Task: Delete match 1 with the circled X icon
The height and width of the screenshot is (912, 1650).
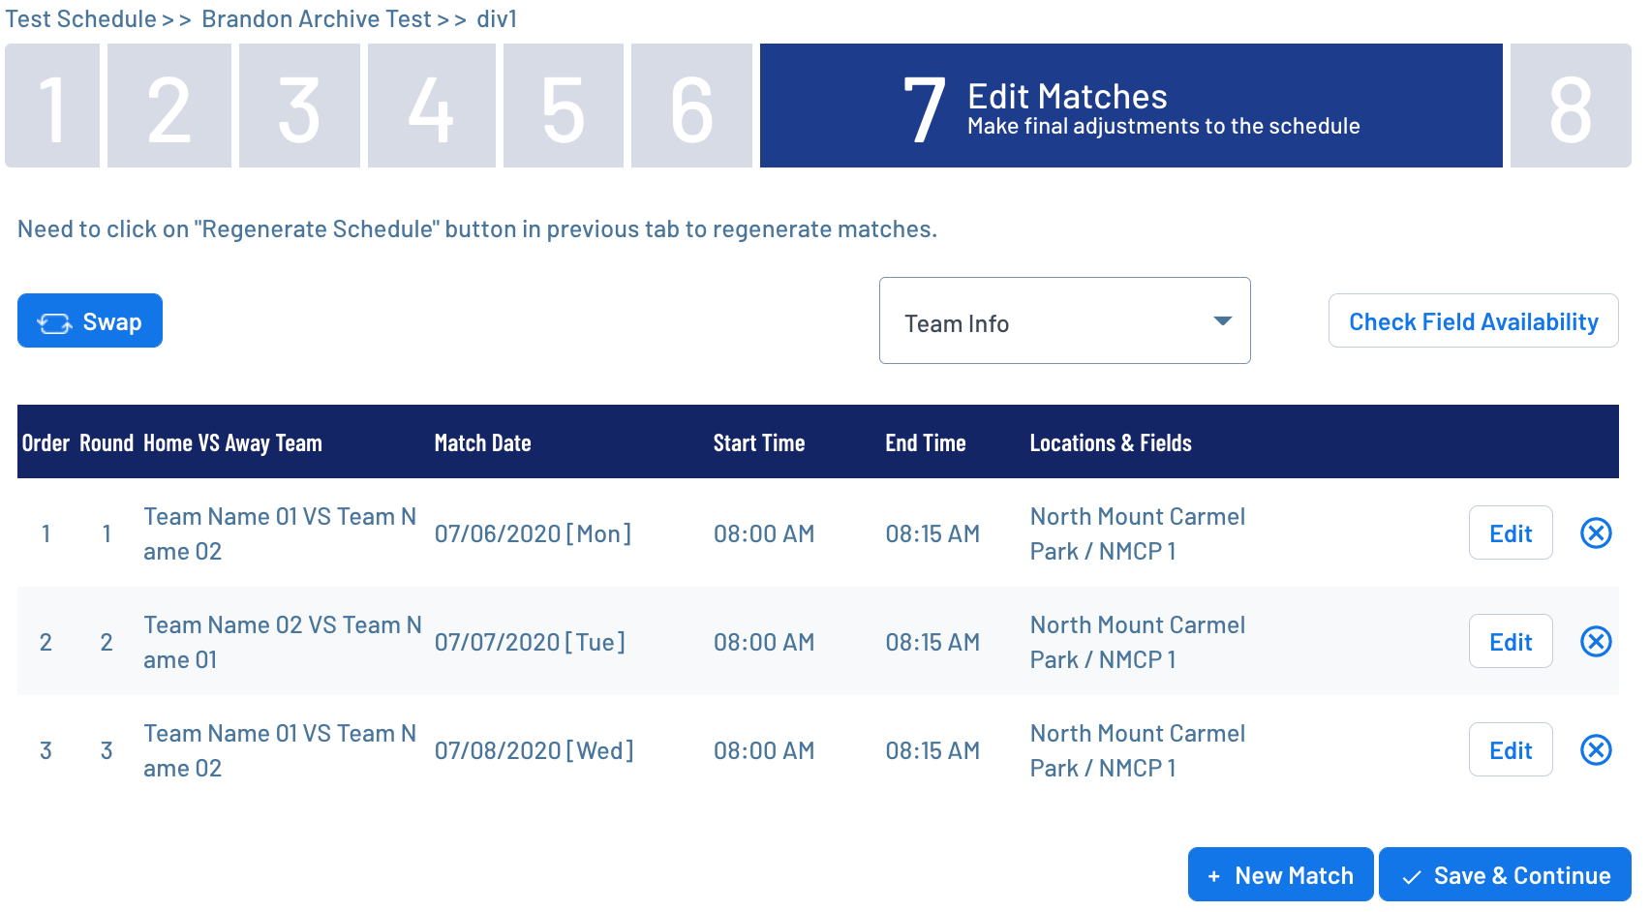Action: tap(1595, 532)
